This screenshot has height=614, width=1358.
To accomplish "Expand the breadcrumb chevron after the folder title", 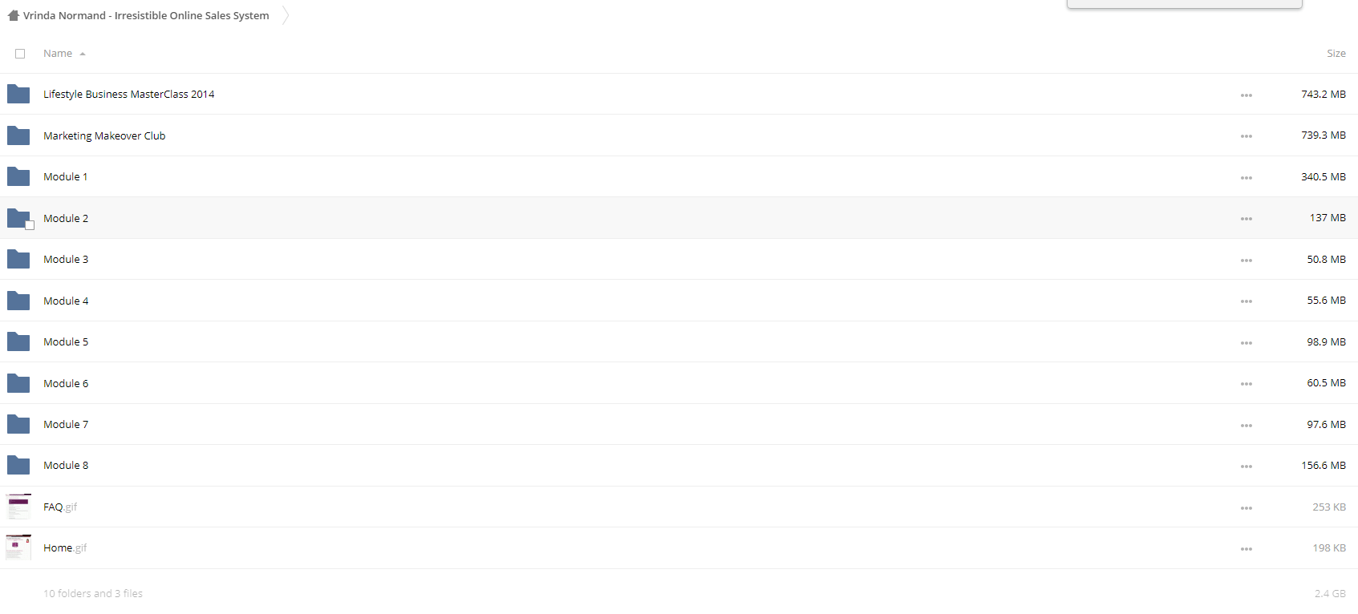I will point(285,15).
